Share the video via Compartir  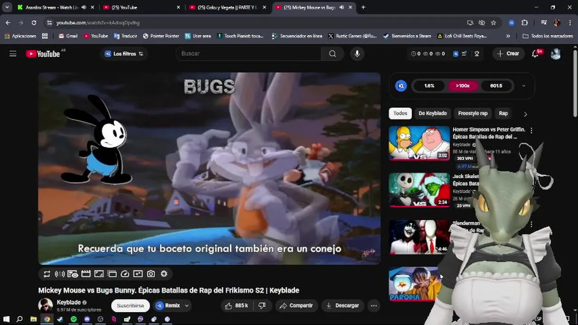tap(296, 306)
